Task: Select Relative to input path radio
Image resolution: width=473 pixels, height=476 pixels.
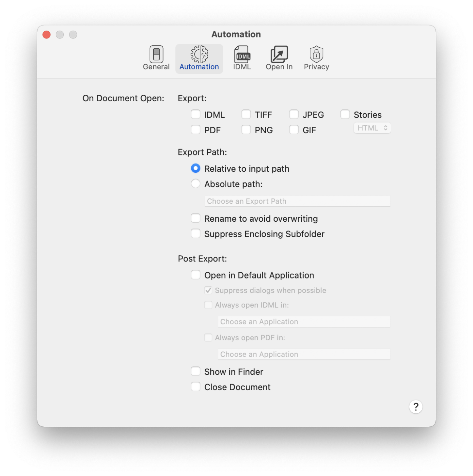Action: click(x=195, y=168)
